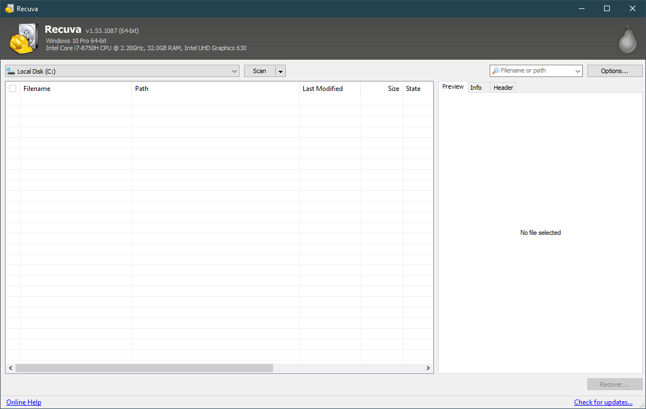Image resolution: width=646 pixels, height=409 pixels.
Task: Sort by the Filename column header
Action: pyautogui.click(x=76, y=89)
